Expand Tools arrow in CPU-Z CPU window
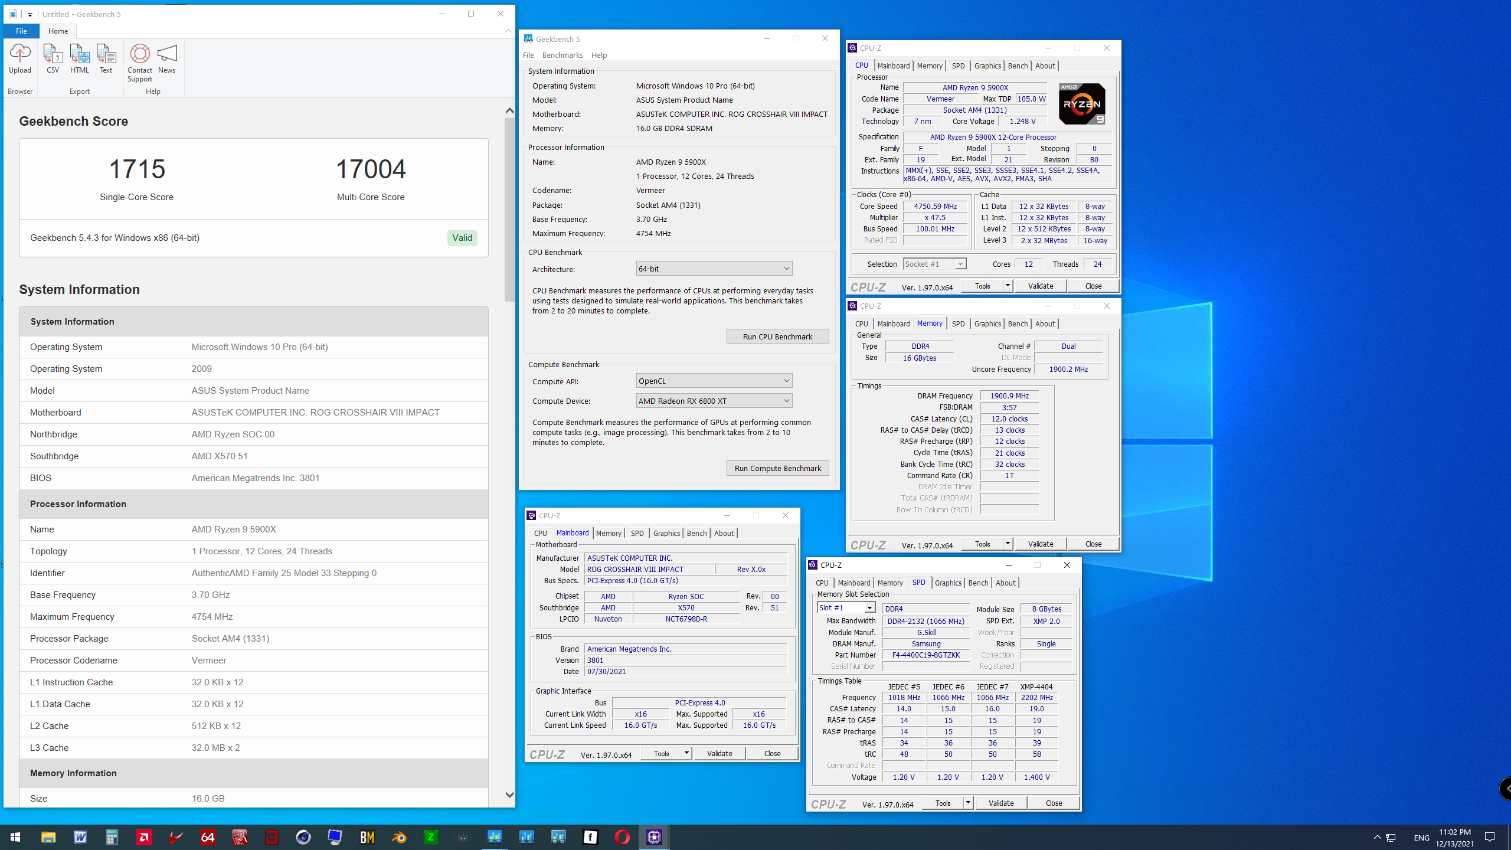This screenshot has width=1511, height=850. [1008, 286]
